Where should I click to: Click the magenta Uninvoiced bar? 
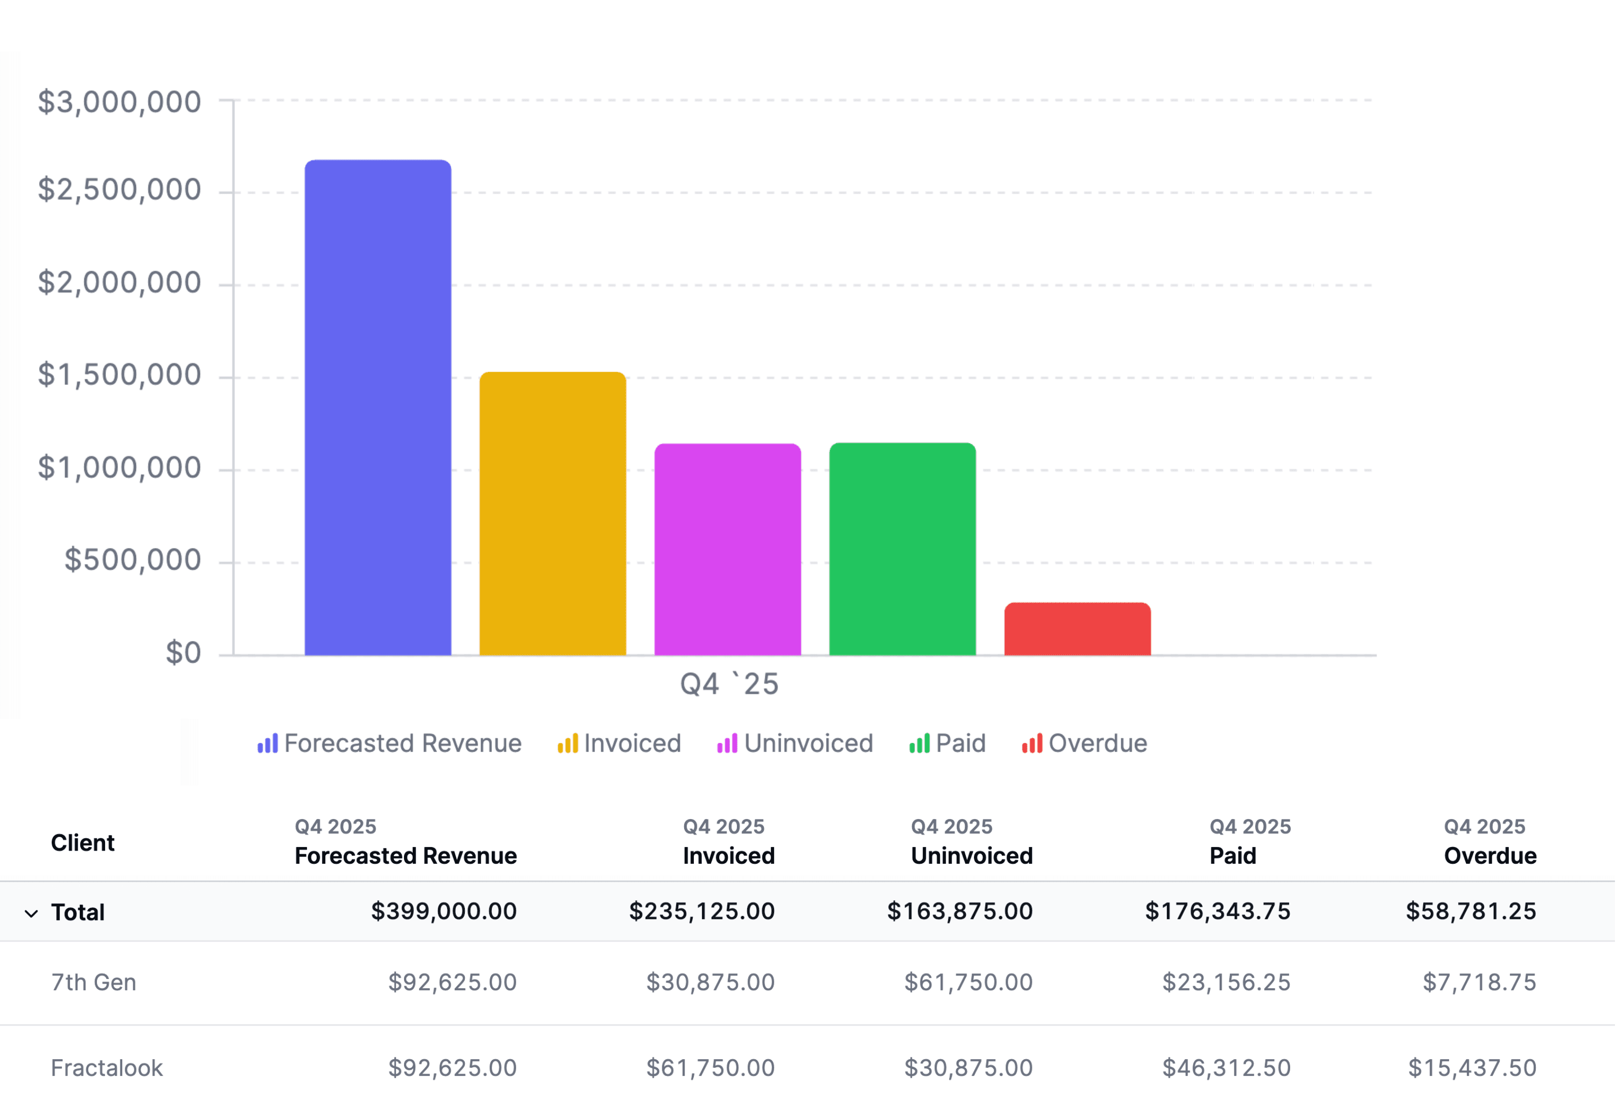[x=727, y=549]
